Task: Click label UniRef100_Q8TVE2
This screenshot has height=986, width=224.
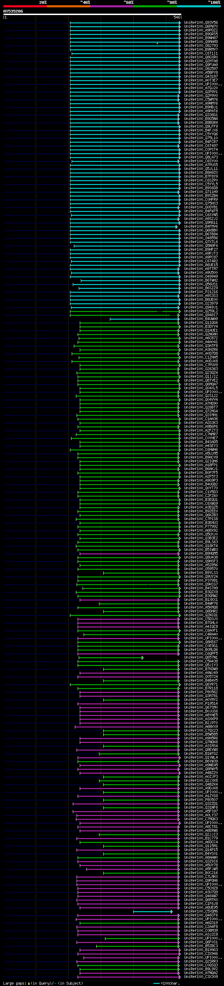Action: tap(201, 381)
